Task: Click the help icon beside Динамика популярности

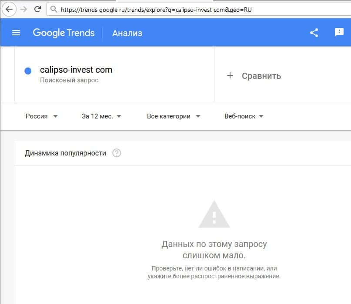Action: 117,153
